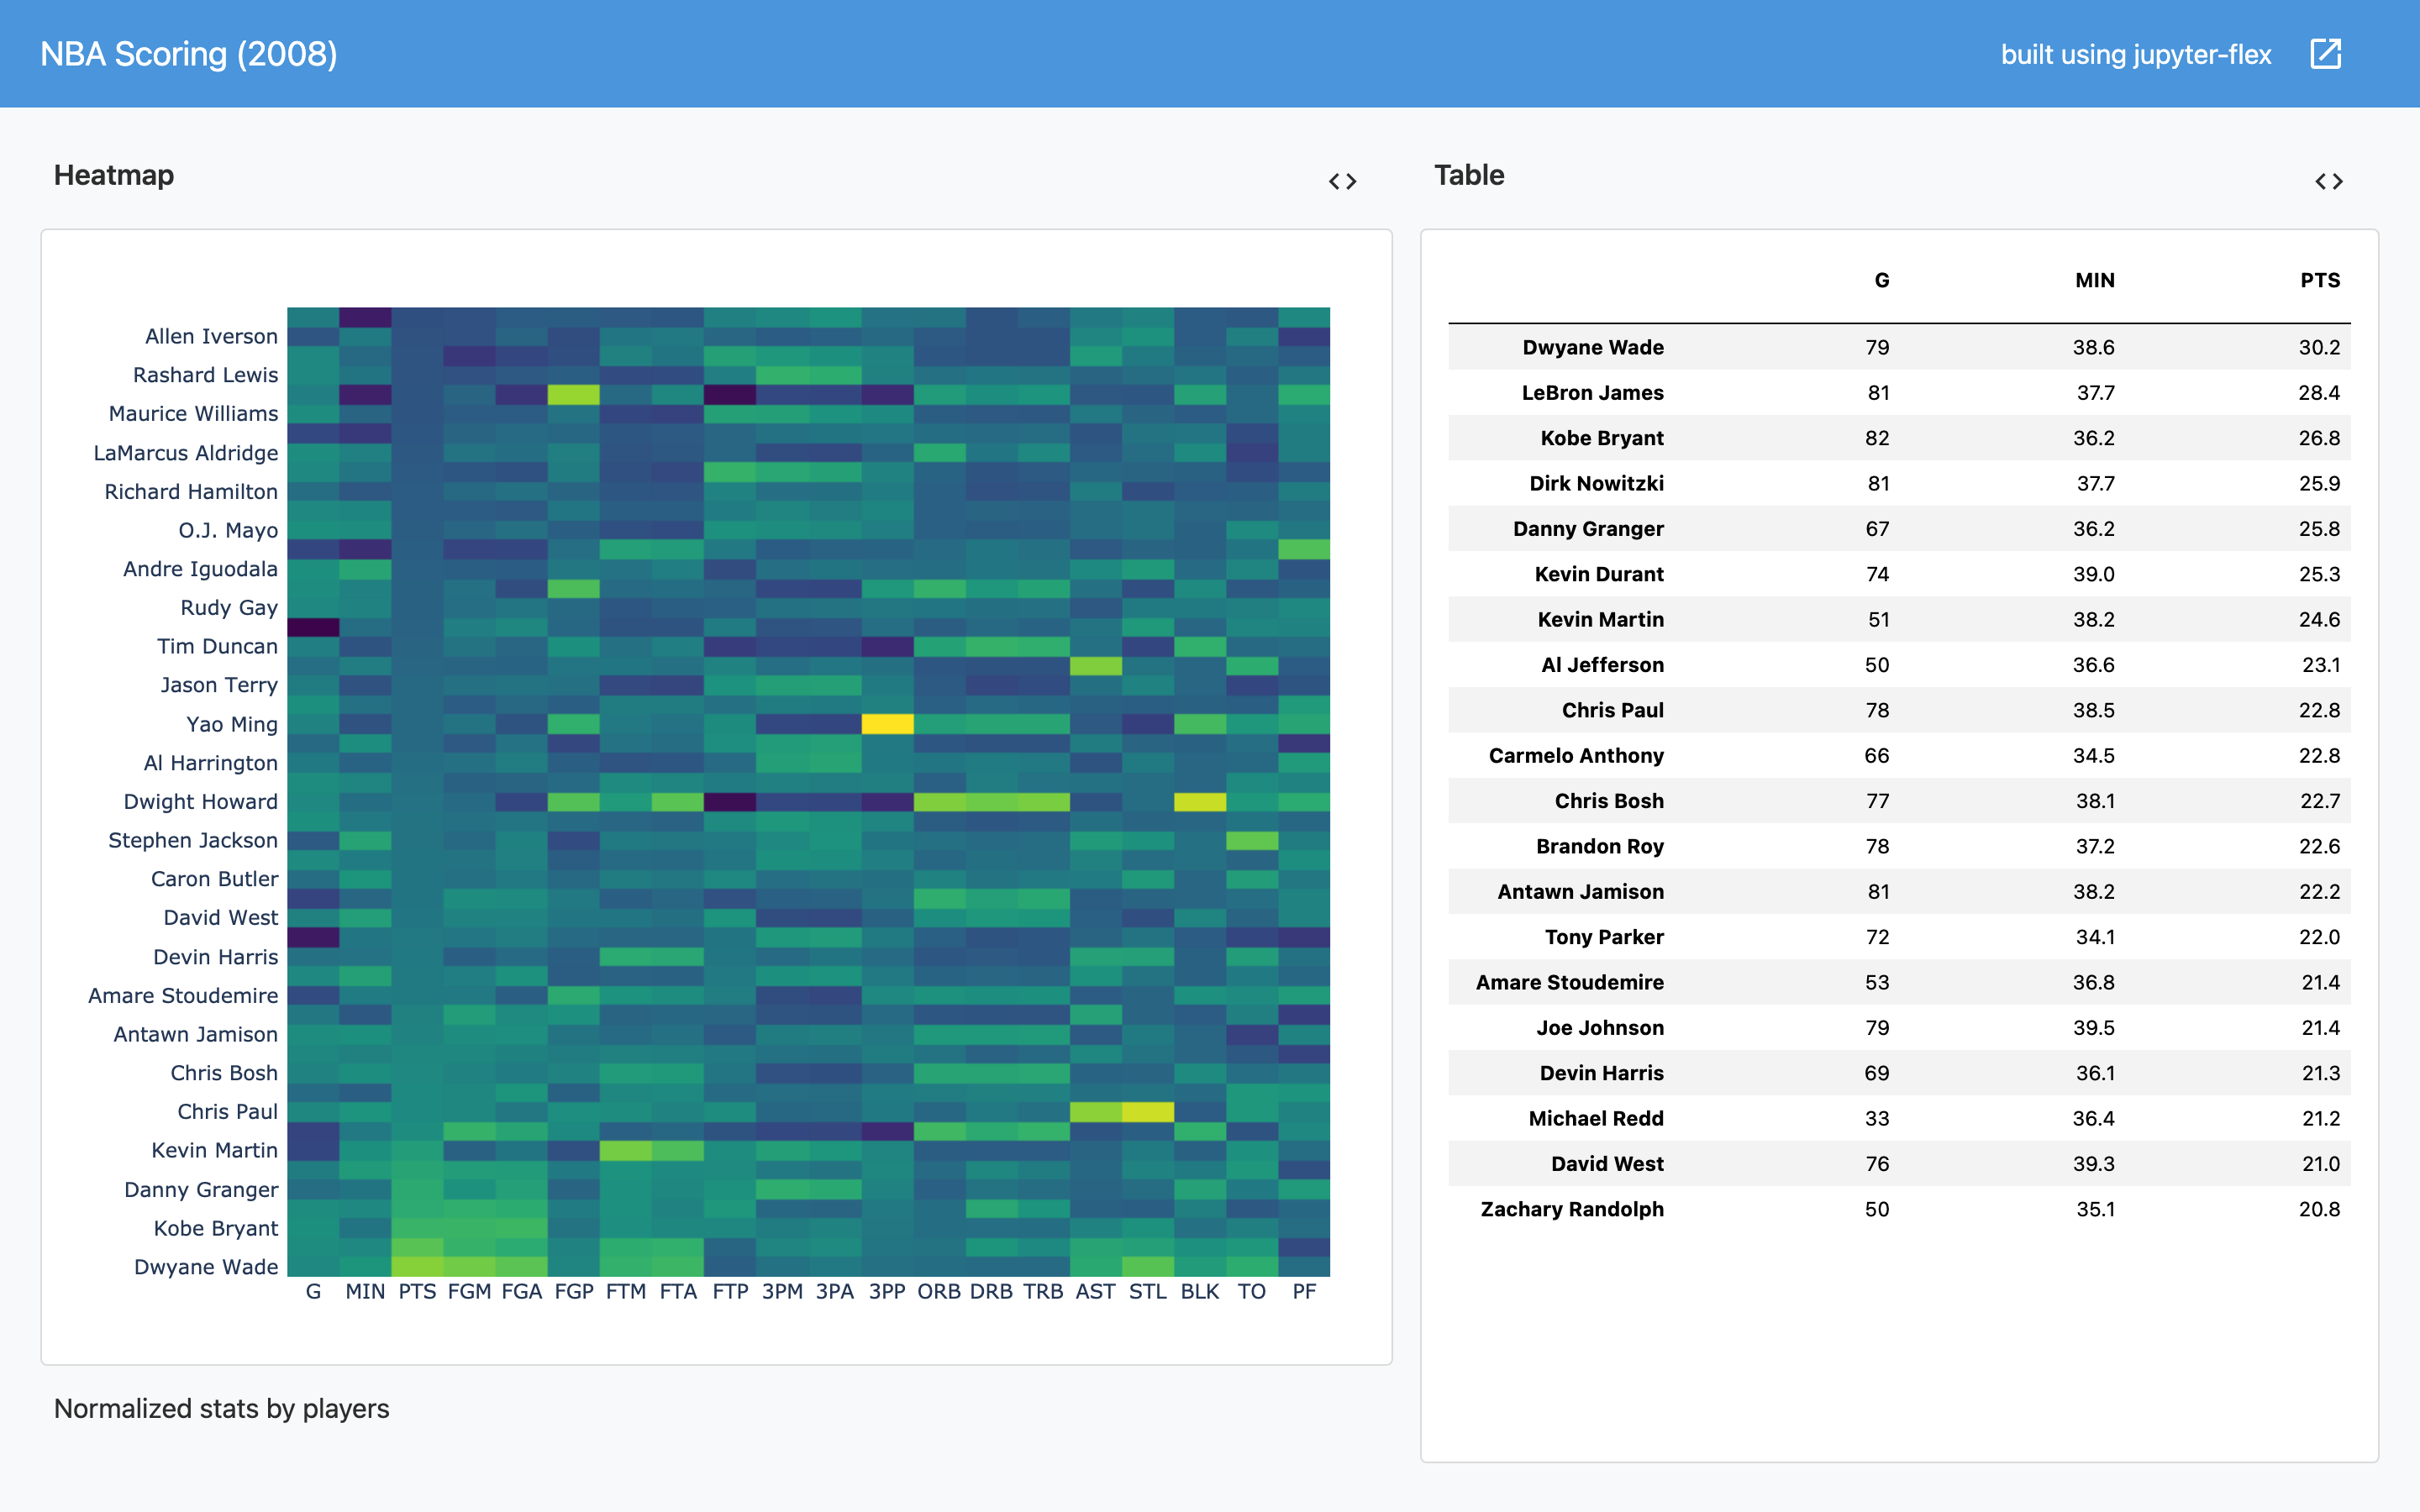Click Chris Paul's label on the heatmap axis
Screen dimensions: 2420x1512
click(226, 1111)
